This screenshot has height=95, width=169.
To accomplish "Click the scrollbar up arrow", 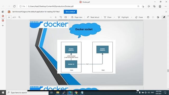I will (x=168, y=16).
